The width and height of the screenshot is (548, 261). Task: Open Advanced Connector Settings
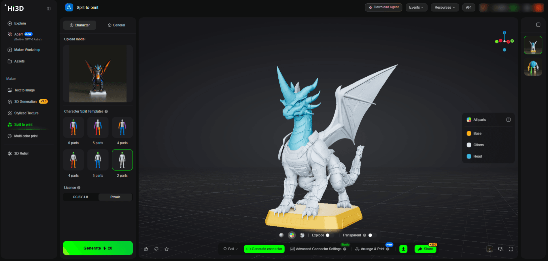318,249
